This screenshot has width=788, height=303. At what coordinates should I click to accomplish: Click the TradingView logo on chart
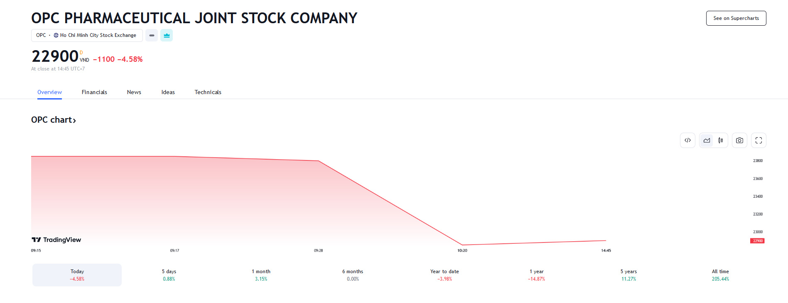(56, 240)
